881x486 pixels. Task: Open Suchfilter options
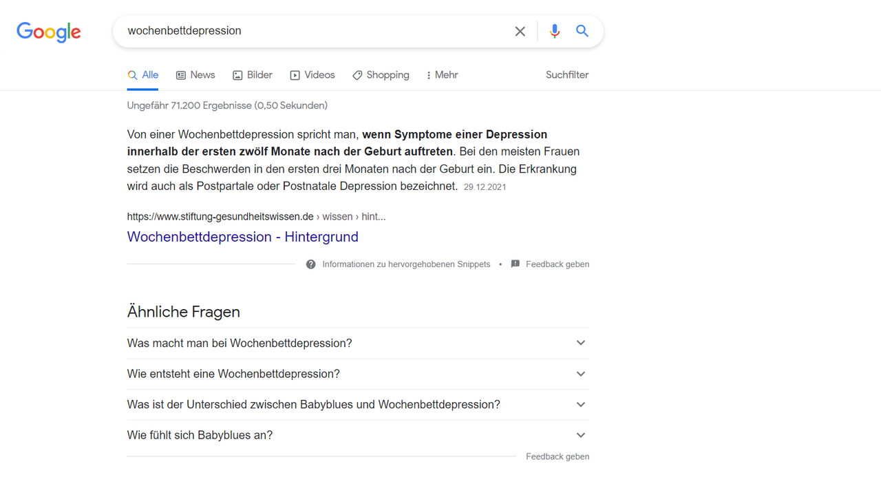click(567, 75)
